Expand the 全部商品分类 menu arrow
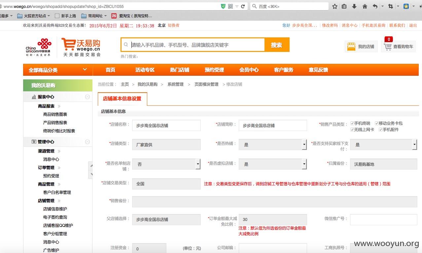The image size is (422, 253). [85, 69]
